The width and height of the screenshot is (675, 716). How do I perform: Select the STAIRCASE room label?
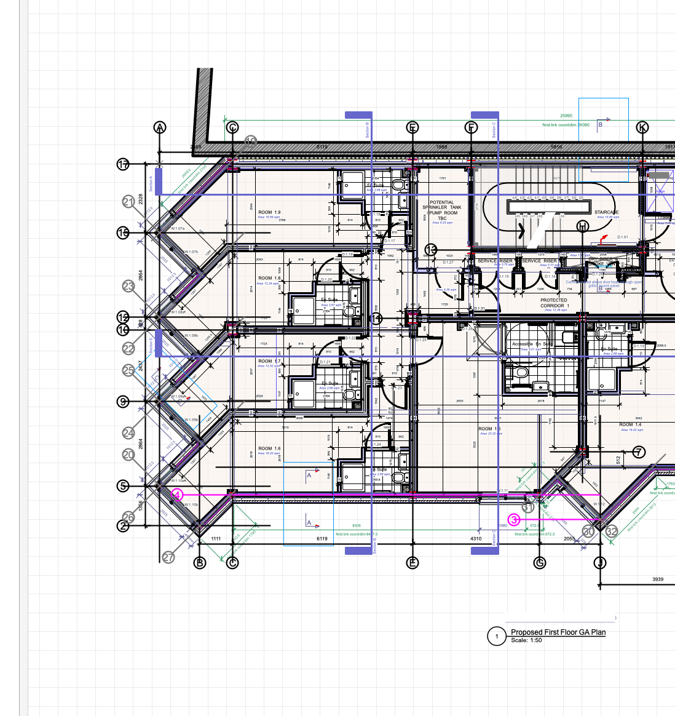pos(606,212)
